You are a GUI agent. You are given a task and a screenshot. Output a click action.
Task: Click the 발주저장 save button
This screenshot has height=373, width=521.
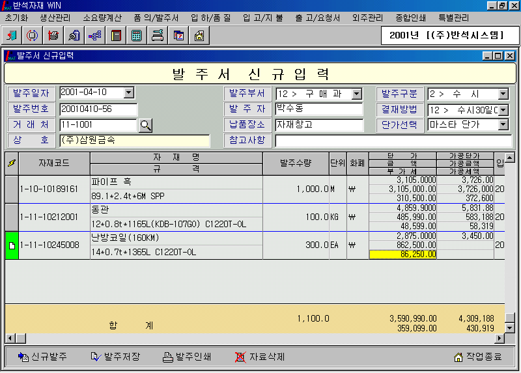tap(116, 357)
